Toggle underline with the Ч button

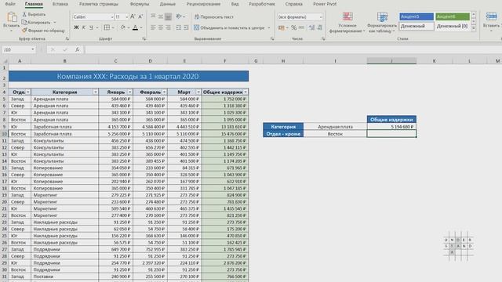tap(91, 28)
